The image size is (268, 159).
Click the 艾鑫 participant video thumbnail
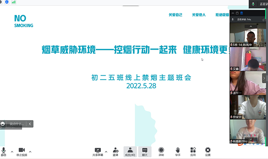(x=247, y=59)
